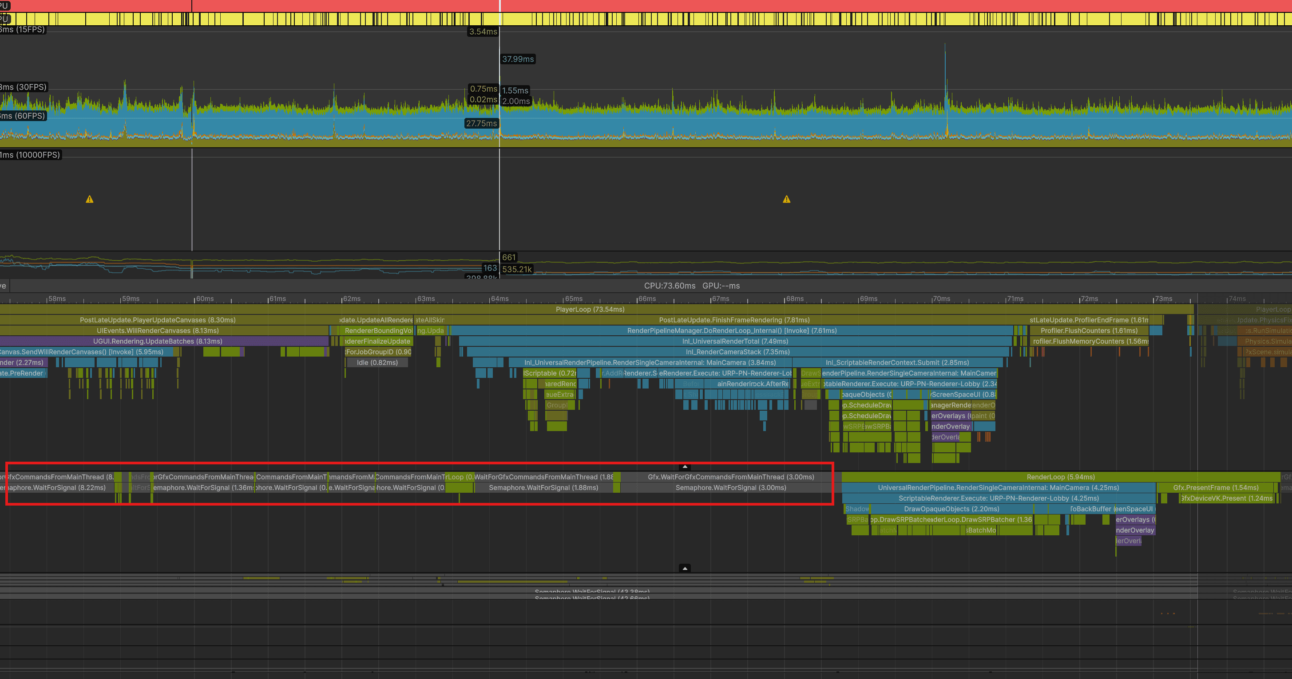Click the "Semaphore.WaitForSignal (8.22ms)" bar
Image resolution: width=1292 pixels, height=679 pixels.
pyautogui.click(x=57, y=487)
